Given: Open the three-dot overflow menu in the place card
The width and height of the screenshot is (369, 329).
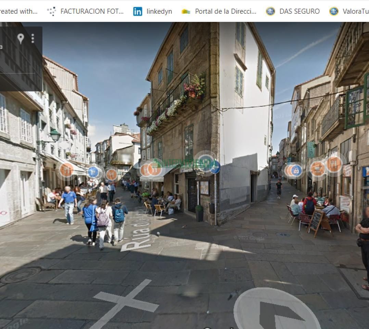Looking at the screenshot, I should click(33, 38).
